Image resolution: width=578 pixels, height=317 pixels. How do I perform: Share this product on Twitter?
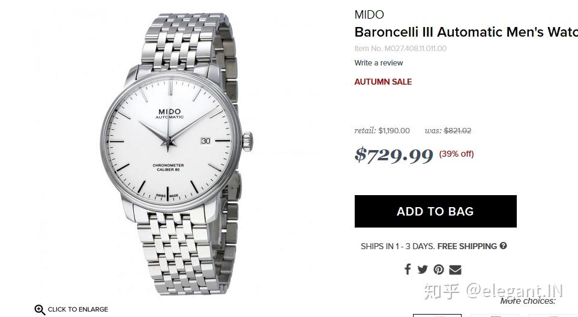tap(423, 270)
